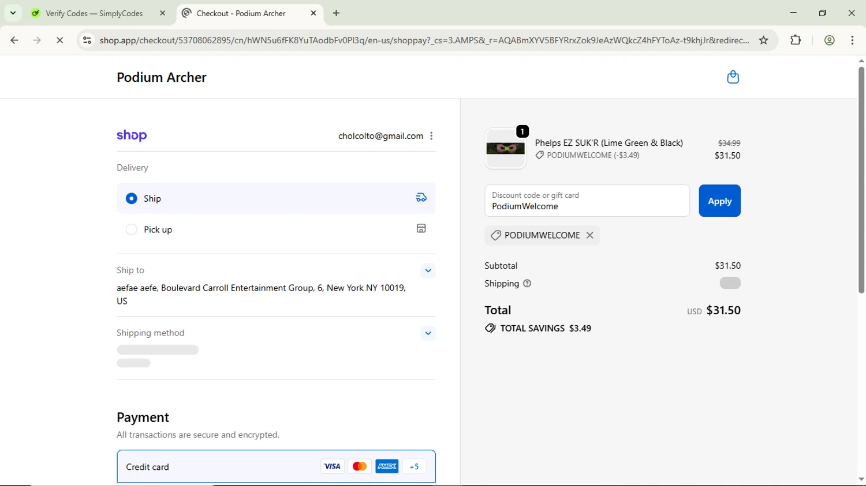
Task: Click the shipping info question mark icon
Action: point(527,284)
